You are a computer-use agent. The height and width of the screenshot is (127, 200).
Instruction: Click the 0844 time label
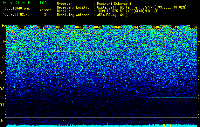(79, 27)
